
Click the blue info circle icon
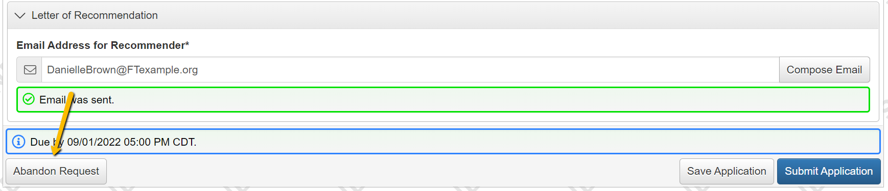pos(18,142)
